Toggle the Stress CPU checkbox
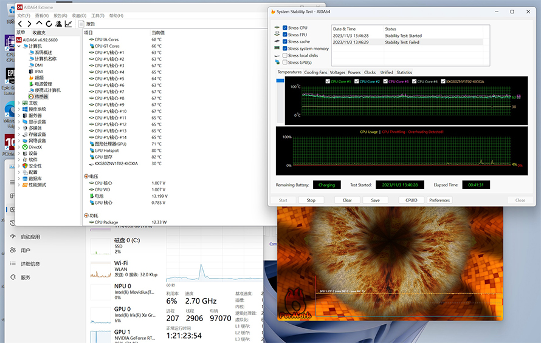Screen dimensions: 541x343 [x=285, y=27]
